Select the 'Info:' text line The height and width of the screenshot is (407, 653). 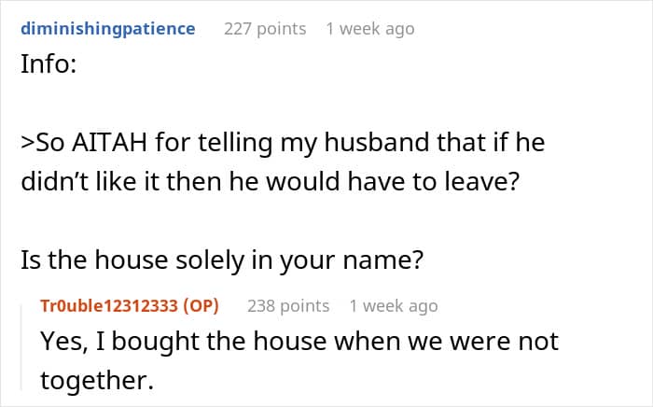[49, 64]
